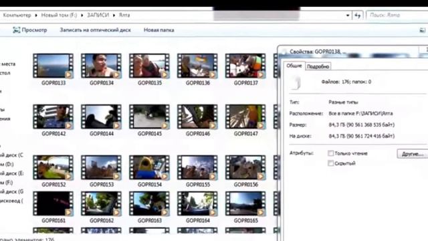Toggle the Только чтение checkbox
The image size is (428, 241).
coord(330,153)
